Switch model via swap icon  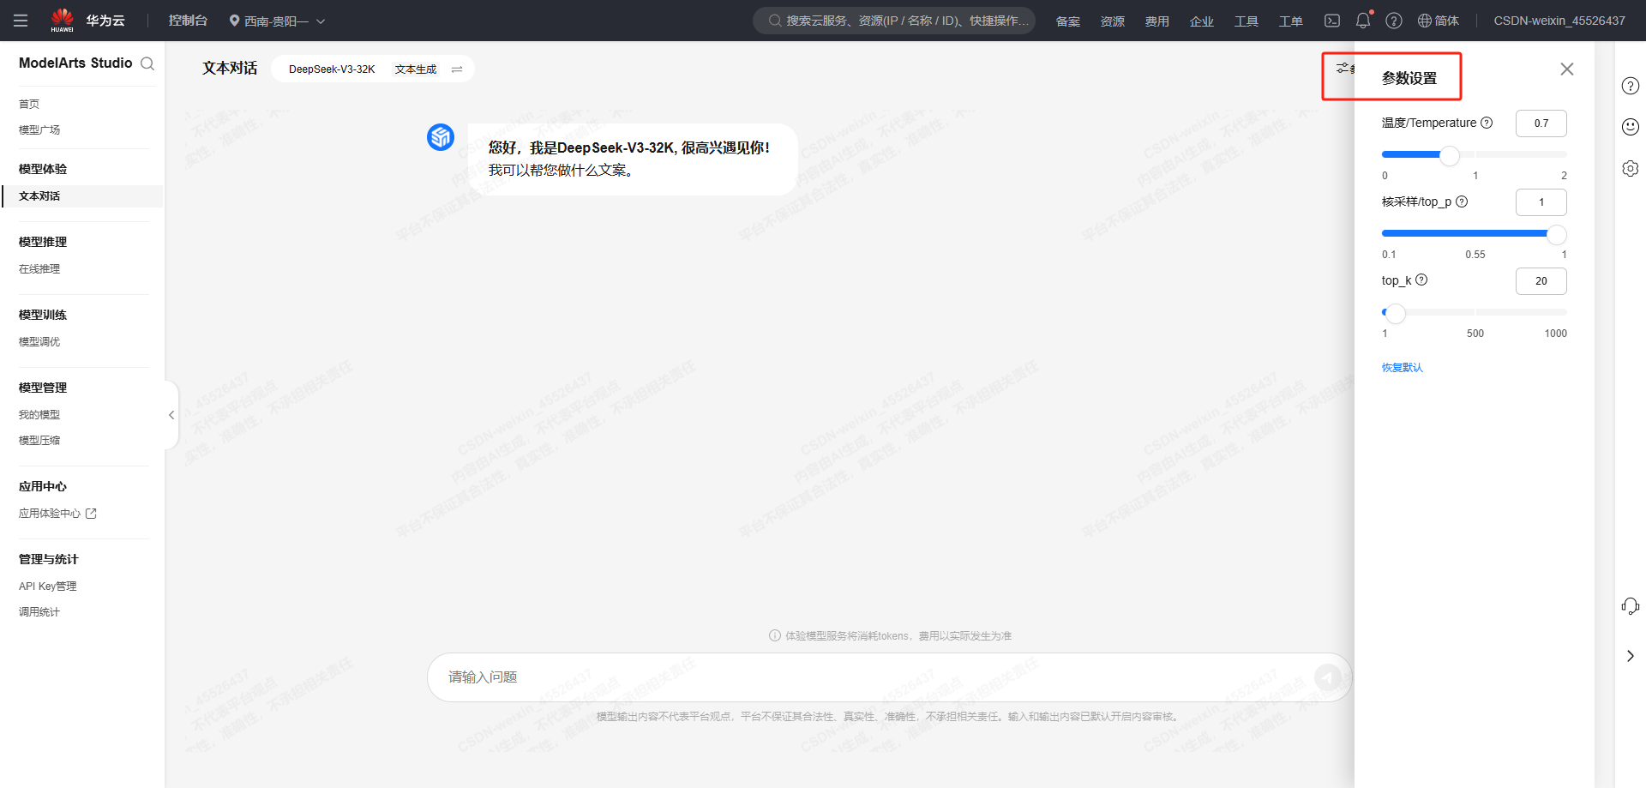tap(457, 69)
